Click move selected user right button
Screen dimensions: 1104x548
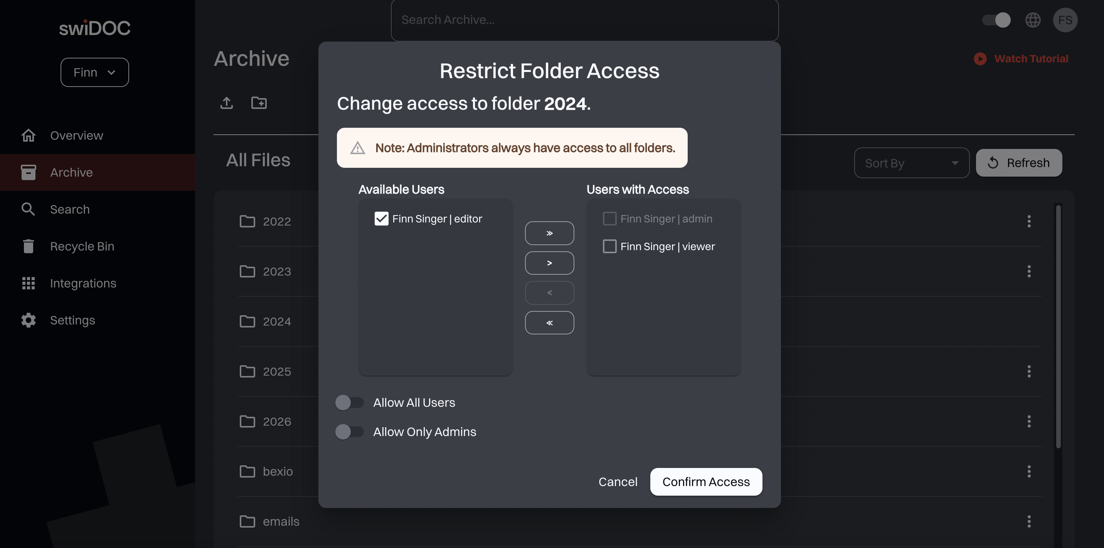click(x=549, y=263)
